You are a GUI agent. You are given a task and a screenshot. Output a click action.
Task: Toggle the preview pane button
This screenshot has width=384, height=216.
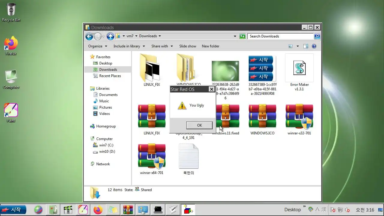point(306,46)
